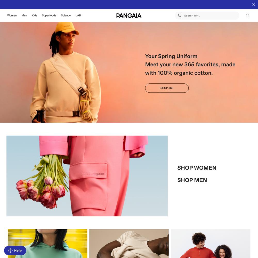Viewport: 258px width, 258px height.
Task: Open the LAB menu
Action: (x=78, y=15)
